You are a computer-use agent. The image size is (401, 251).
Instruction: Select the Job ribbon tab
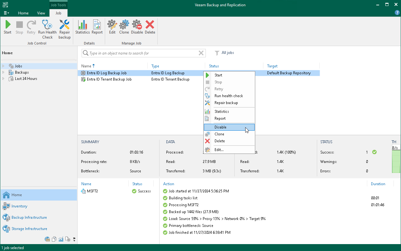(x=58, y=13)
